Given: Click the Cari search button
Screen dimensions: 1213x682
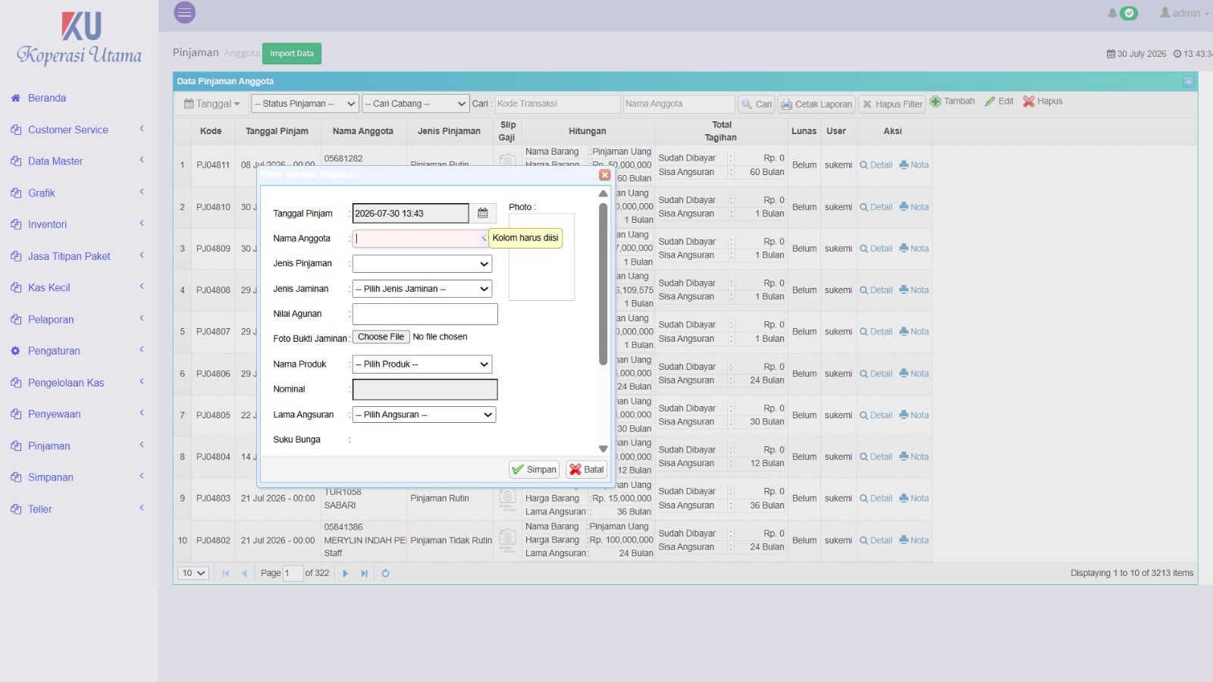Looking at the screenshot, I should 757,104.
